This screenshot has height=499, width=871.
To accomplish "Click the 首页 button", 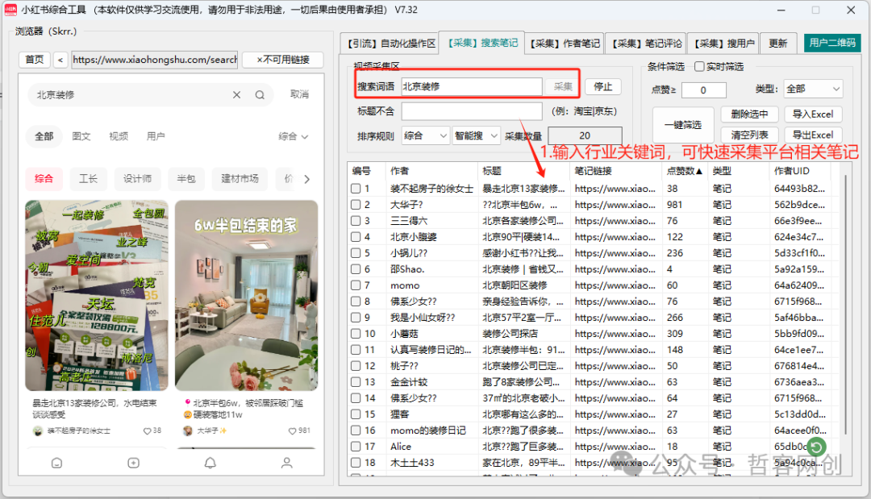I will pyautogui.click(x=35, y=60).
